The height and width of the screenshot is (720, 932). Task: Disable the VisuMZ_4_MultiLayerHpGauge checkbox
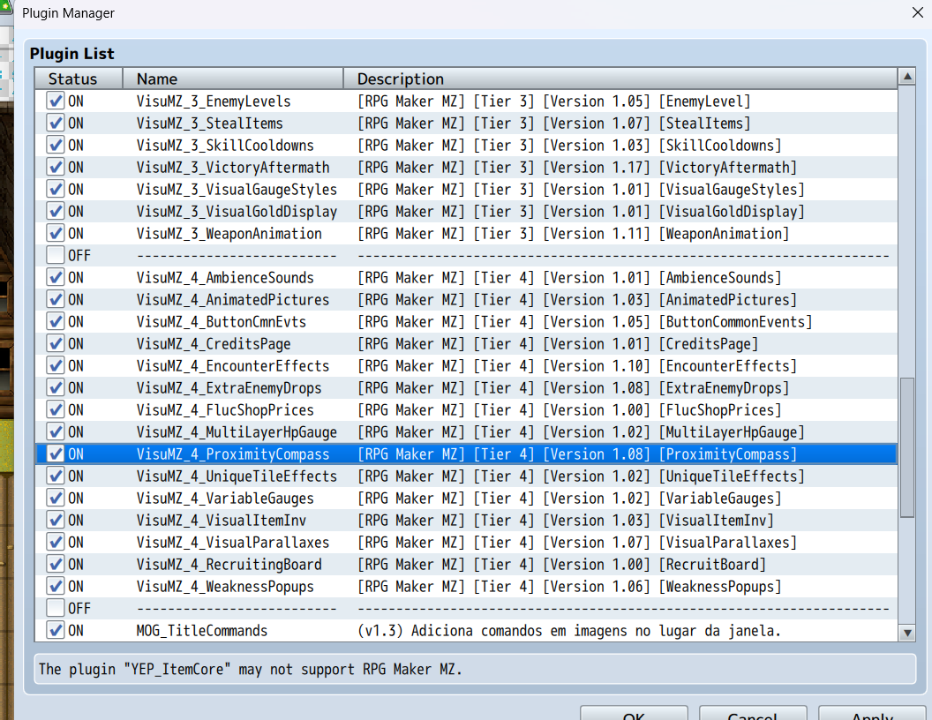(56, 431)
